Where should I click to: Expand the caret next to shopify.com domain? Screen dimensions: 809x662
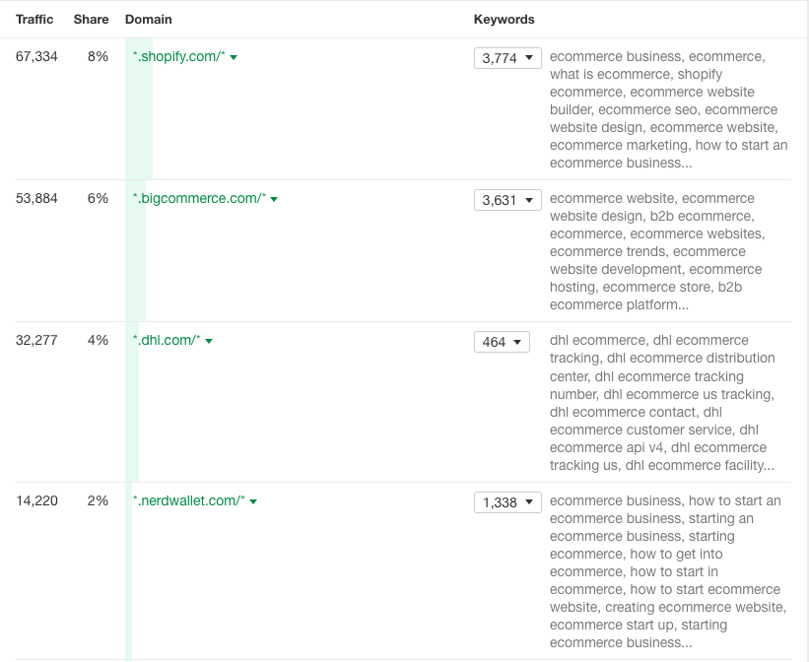234,57
